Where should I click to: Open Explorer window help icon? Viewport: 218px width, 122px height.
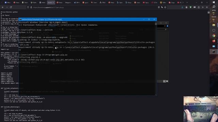tap(167, 26)
